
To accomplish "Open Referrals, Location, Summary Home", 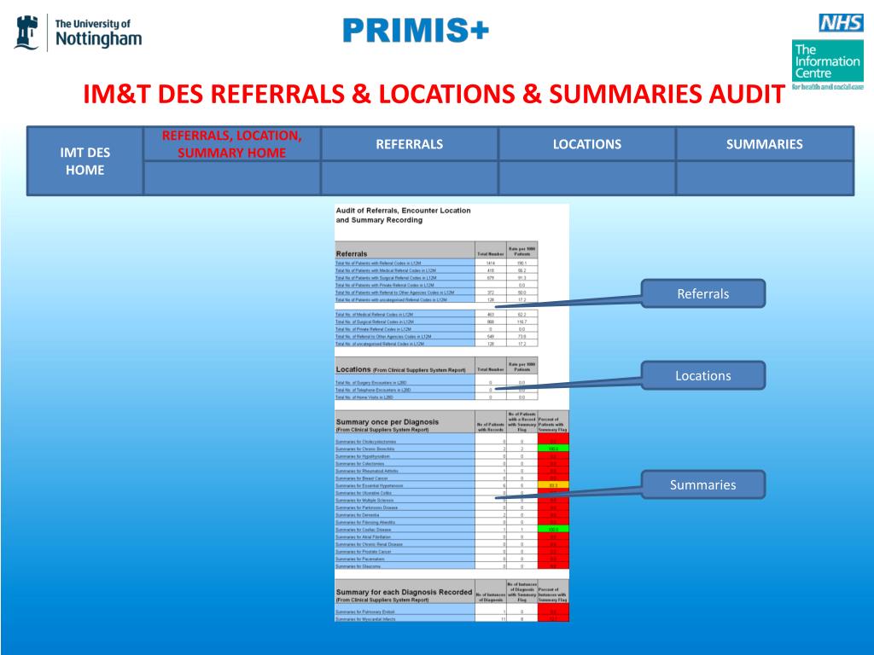I will 232,144.
